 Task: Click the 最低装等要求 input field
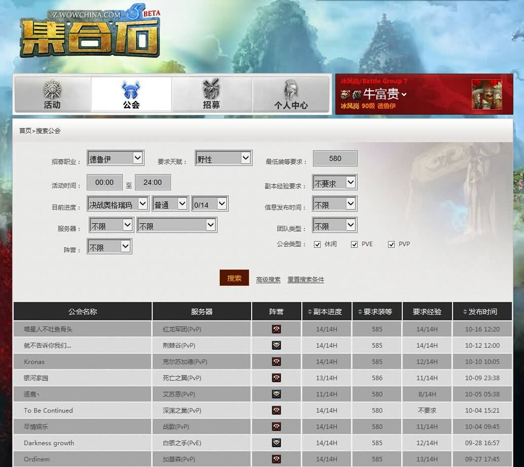click(x=335, y=158)
